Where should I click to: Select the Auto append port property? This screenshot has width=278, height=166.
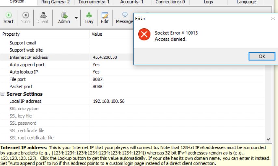(27, 65)
